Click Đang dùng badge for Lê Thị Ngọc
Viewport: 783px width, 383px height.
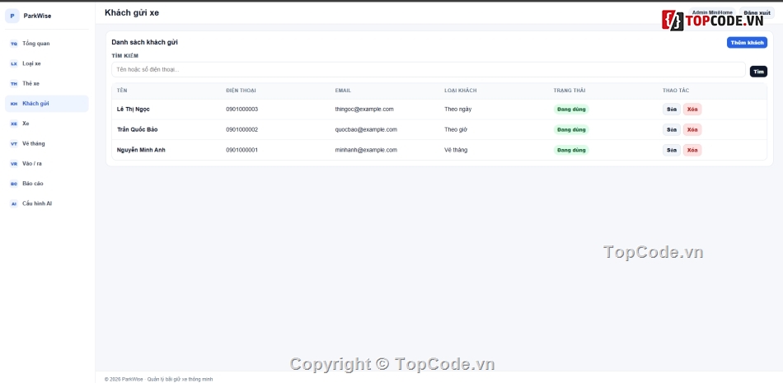[571, 110]
